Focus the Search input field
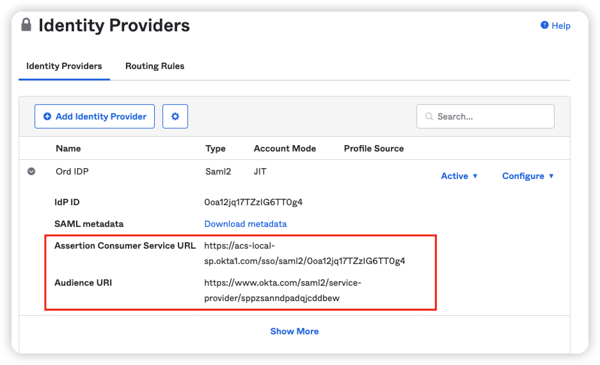 [x=493, y=116]
